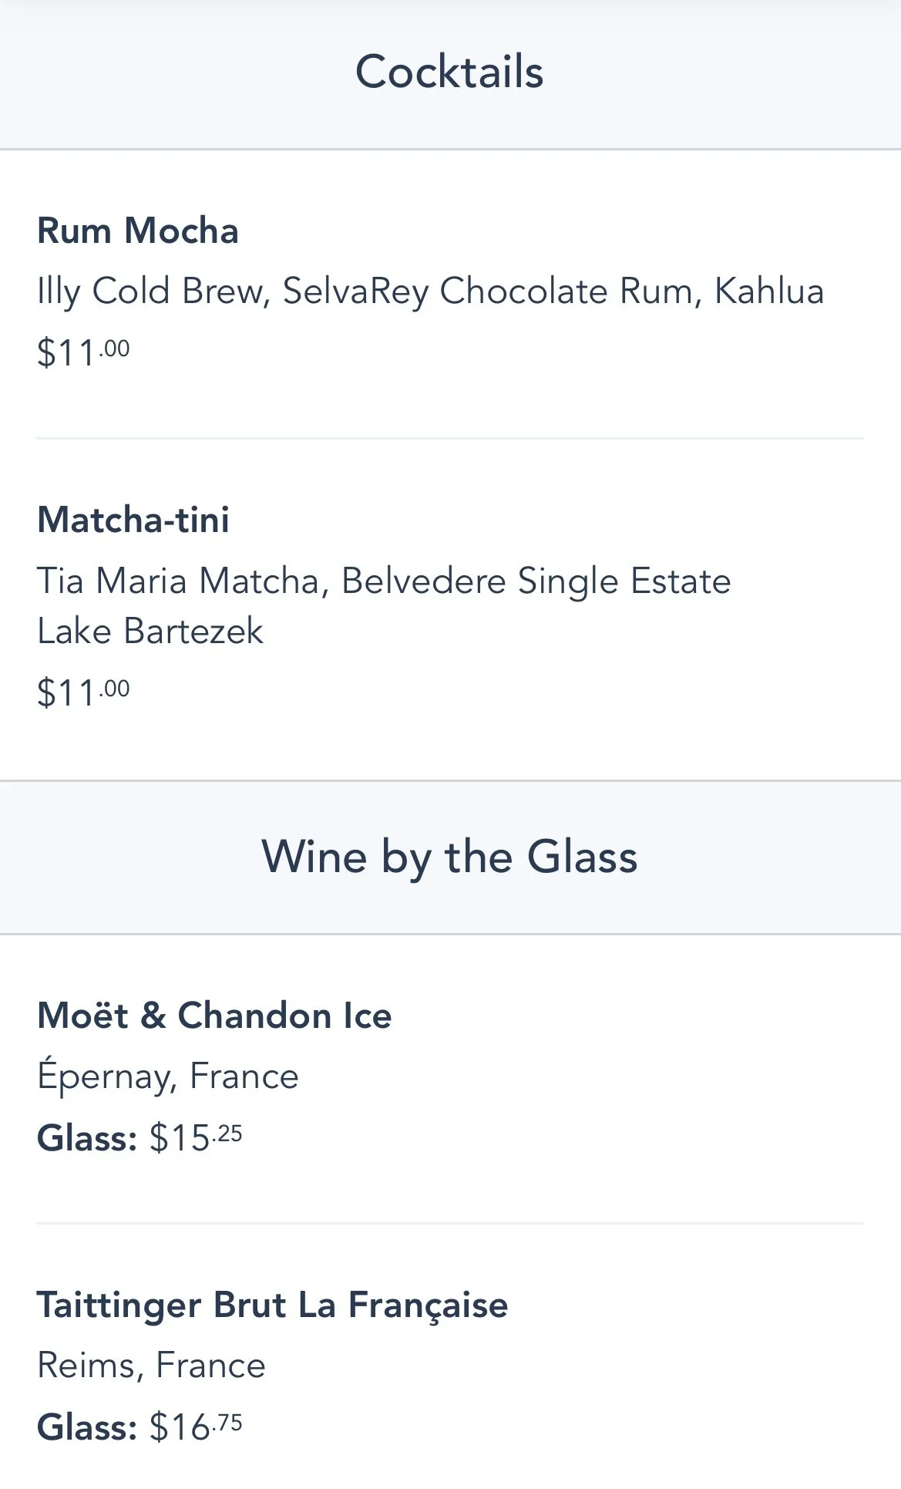The width and height of the screenshot is (901, 1489).
Task: Click the Glass label under Taittinger Brut
Action: tap(87, 1427)
